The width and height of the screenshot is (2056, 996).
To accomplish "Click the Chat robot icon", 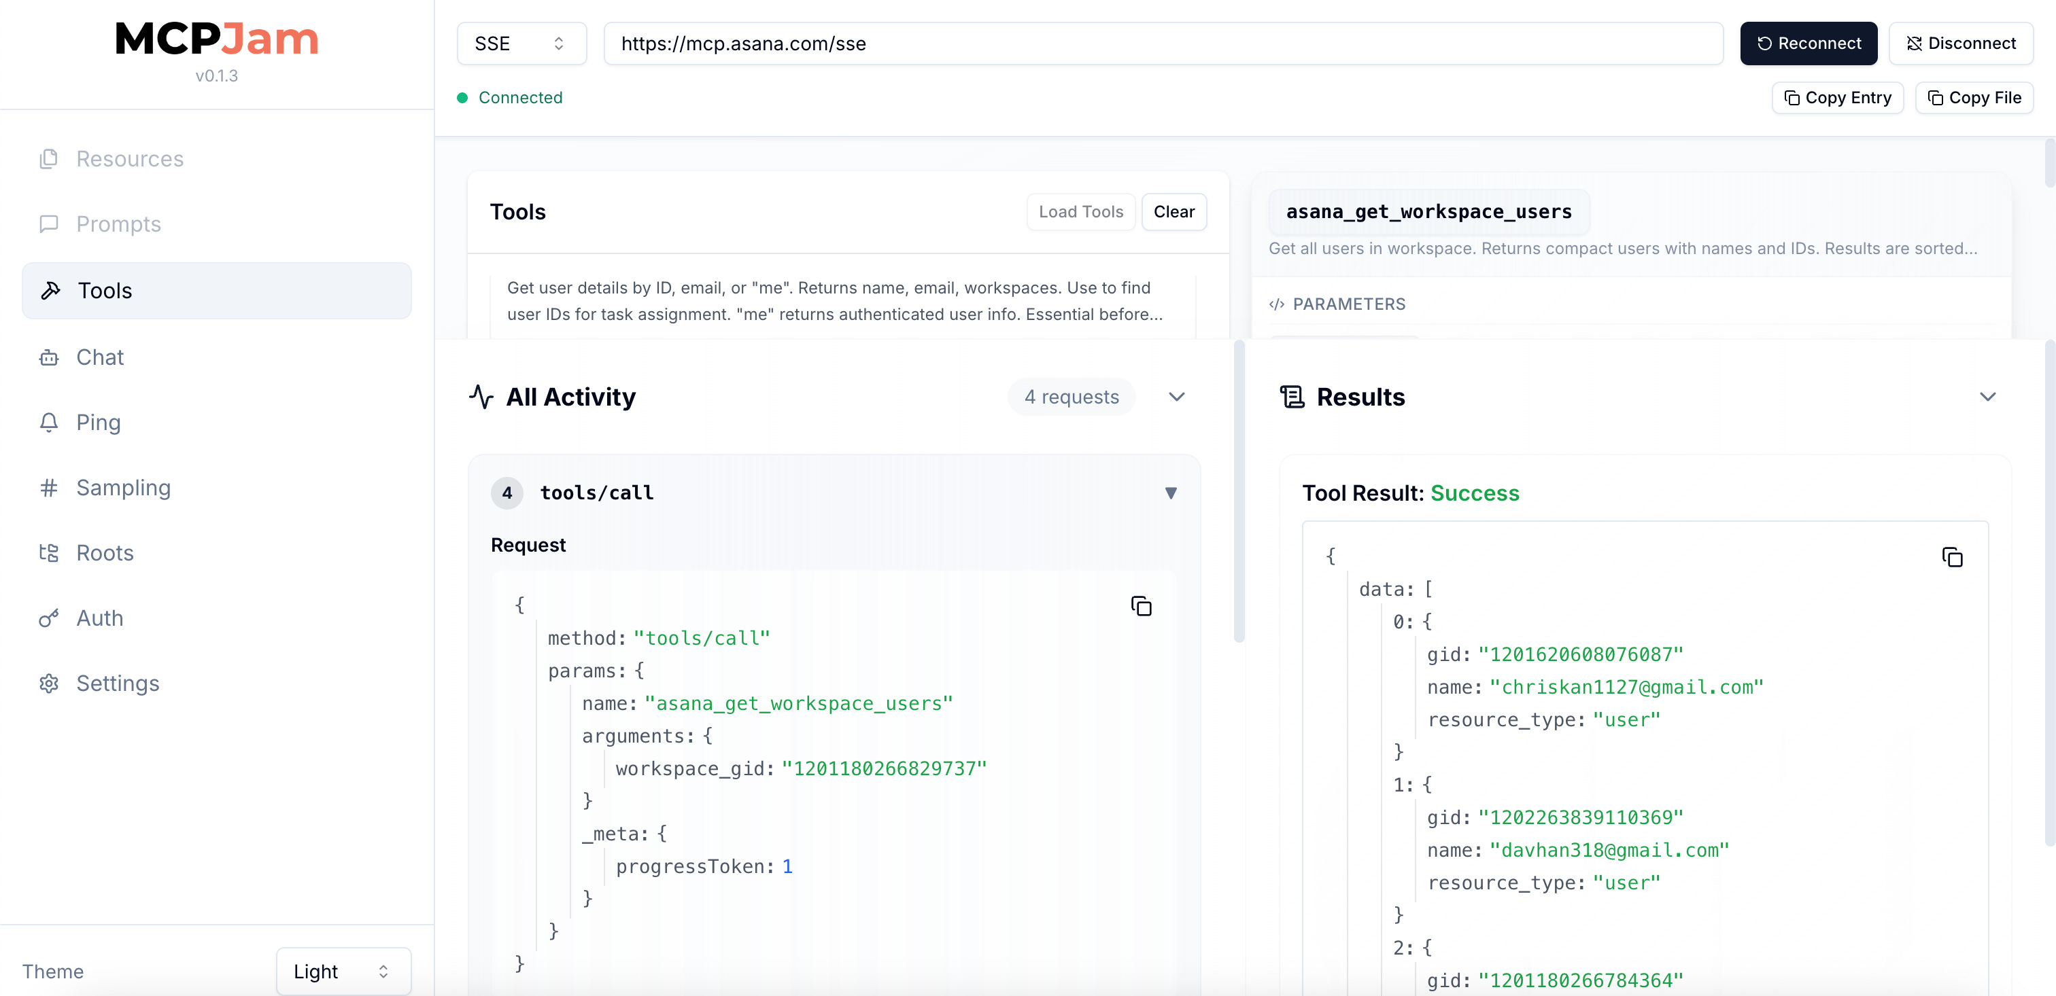I will tap(49, 357).
